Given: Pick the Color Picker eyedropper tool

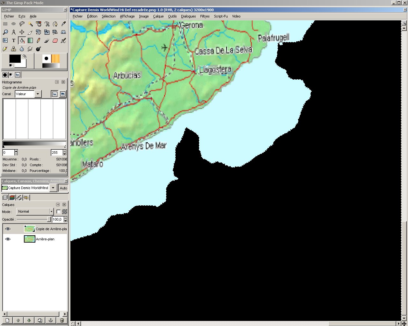Looking at the screenshot, I should pos(63,24).
